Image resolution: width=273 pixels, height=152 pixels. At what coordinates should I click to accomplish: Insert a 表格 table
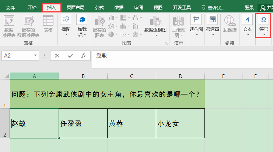click(48, 24)
